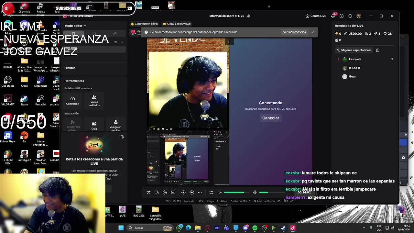The height and width of the screenshot is (233, 414).
Task: Open Windows Start menu
Action: click(121, 228)
